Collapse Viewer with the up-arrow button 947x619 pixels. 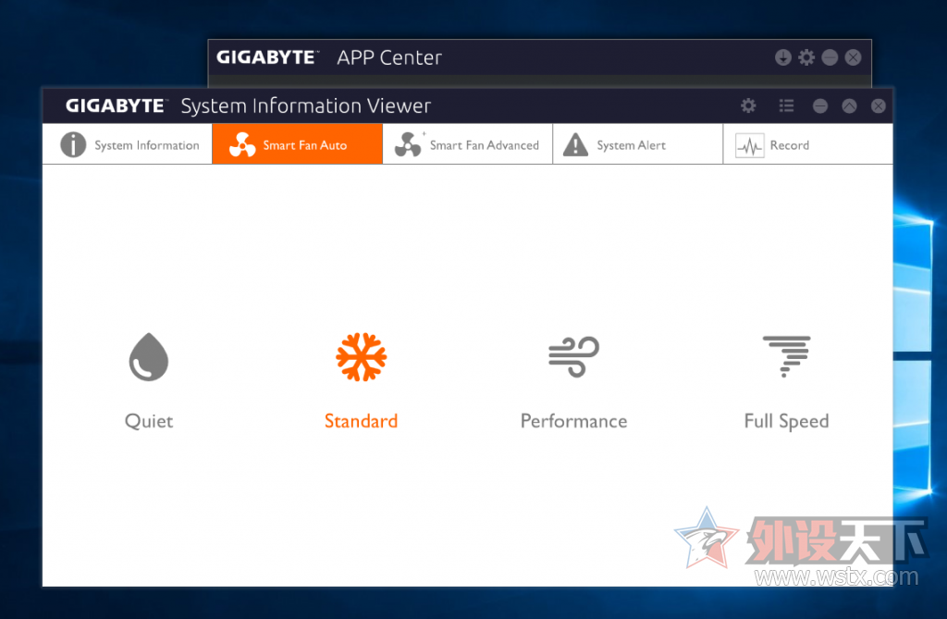[849, 106]
